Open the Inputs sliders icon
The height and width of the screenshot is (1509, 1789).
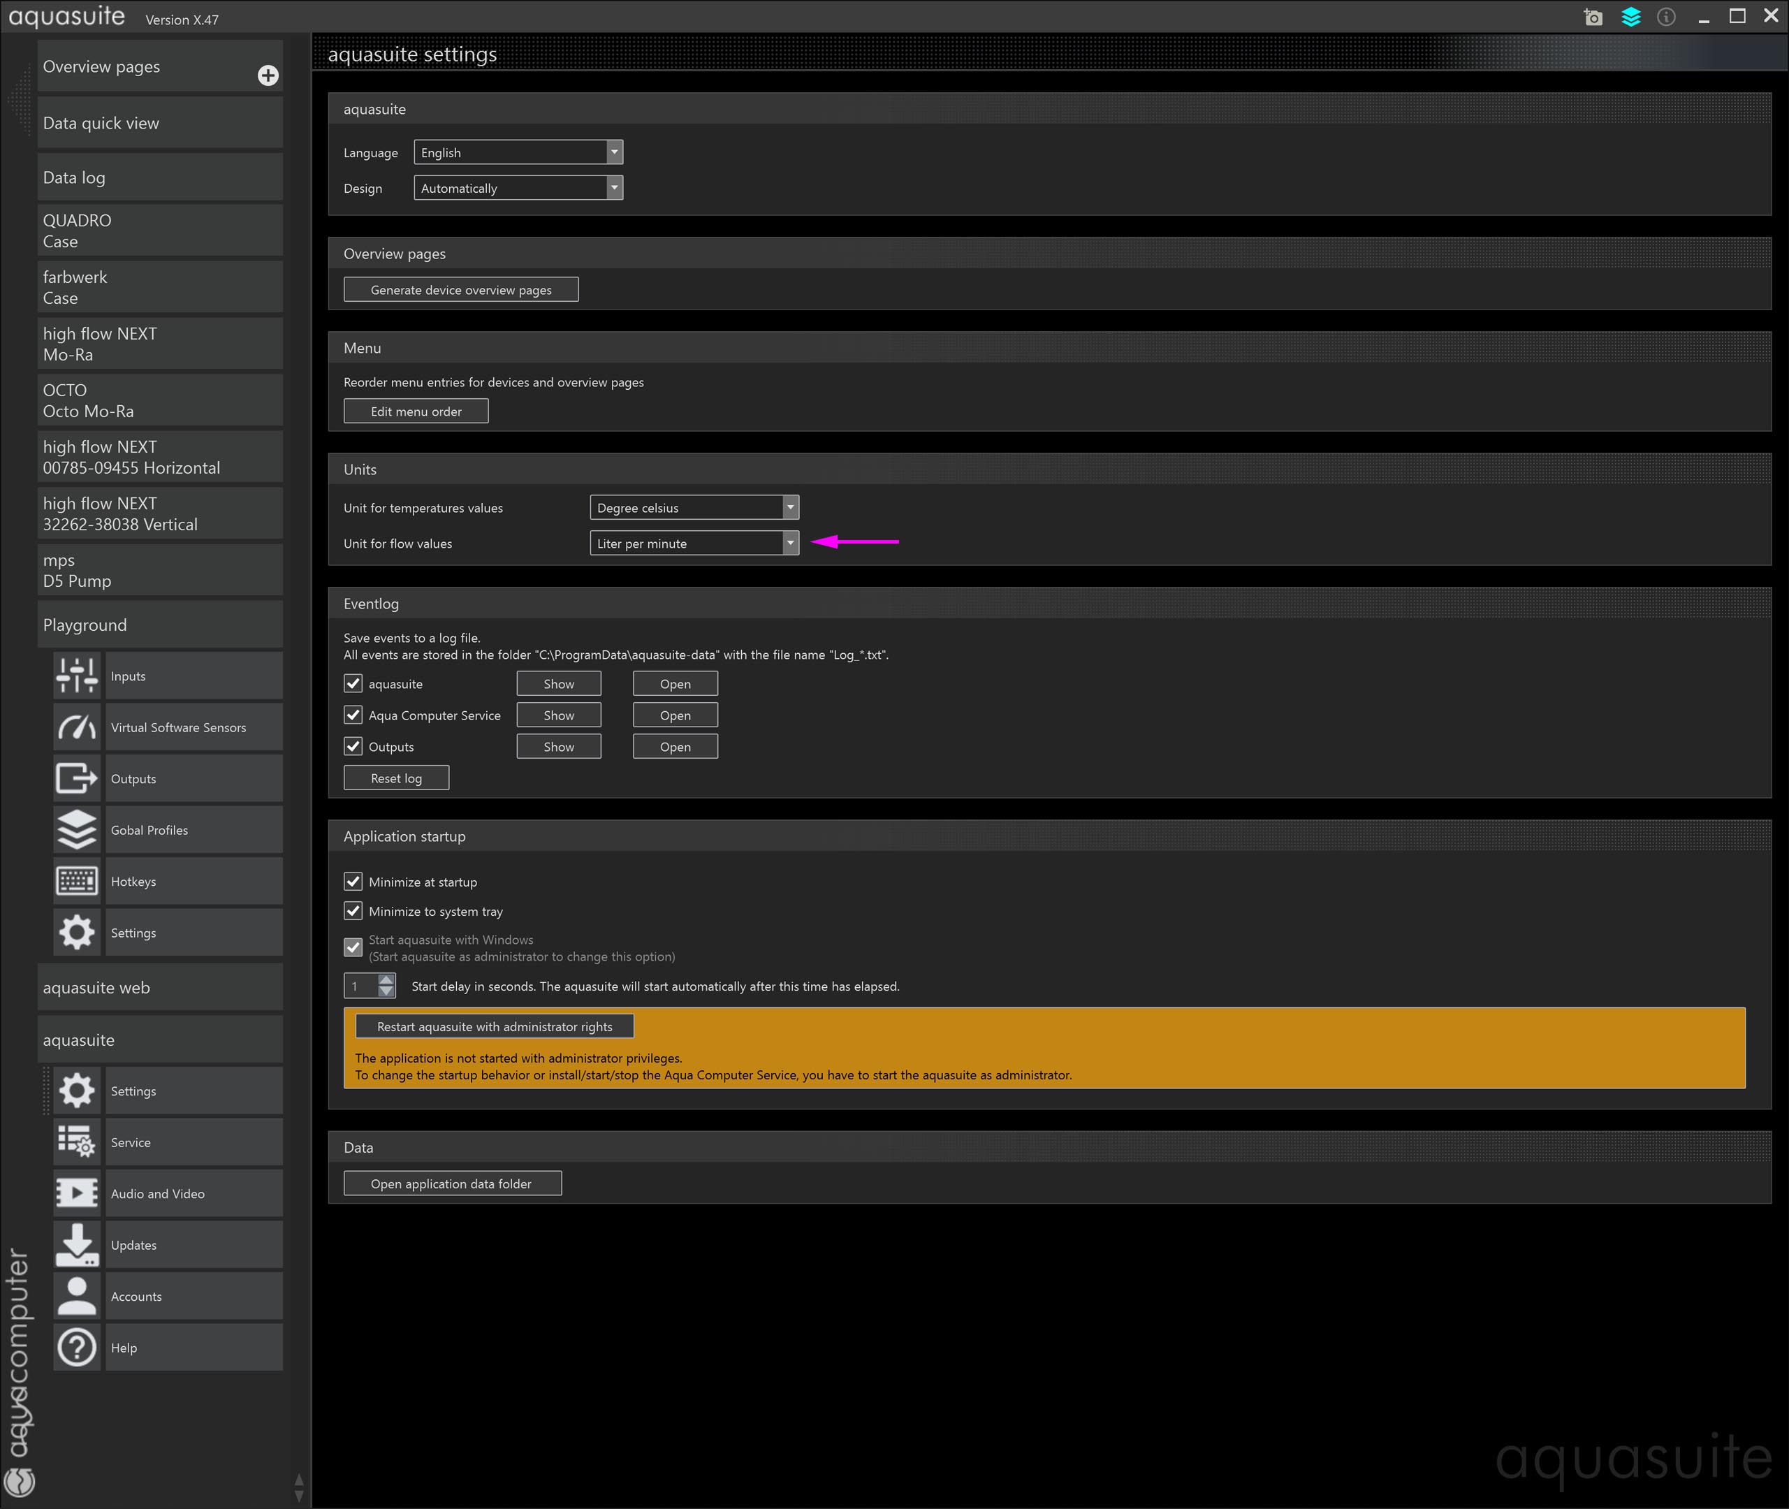[x=77, y=676]
